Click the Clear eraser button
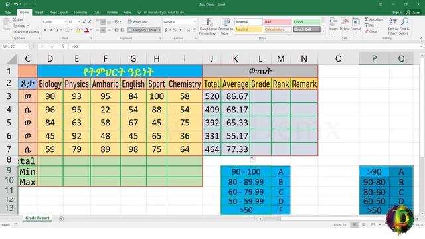Viewport: 425px width, 239px height. click(371, 31)
